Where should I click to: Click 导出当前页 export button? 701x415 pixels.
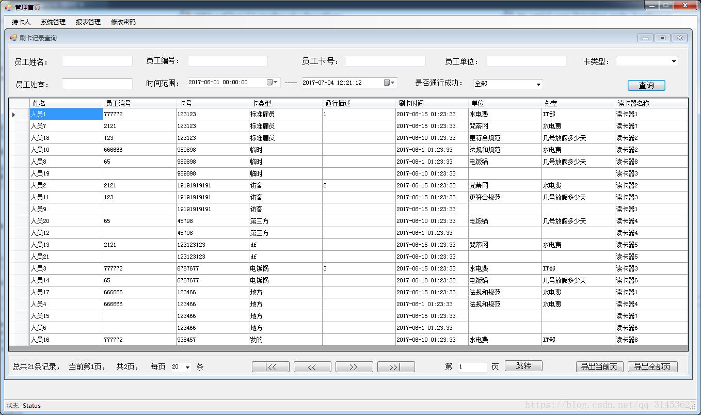tap(599, 367)
